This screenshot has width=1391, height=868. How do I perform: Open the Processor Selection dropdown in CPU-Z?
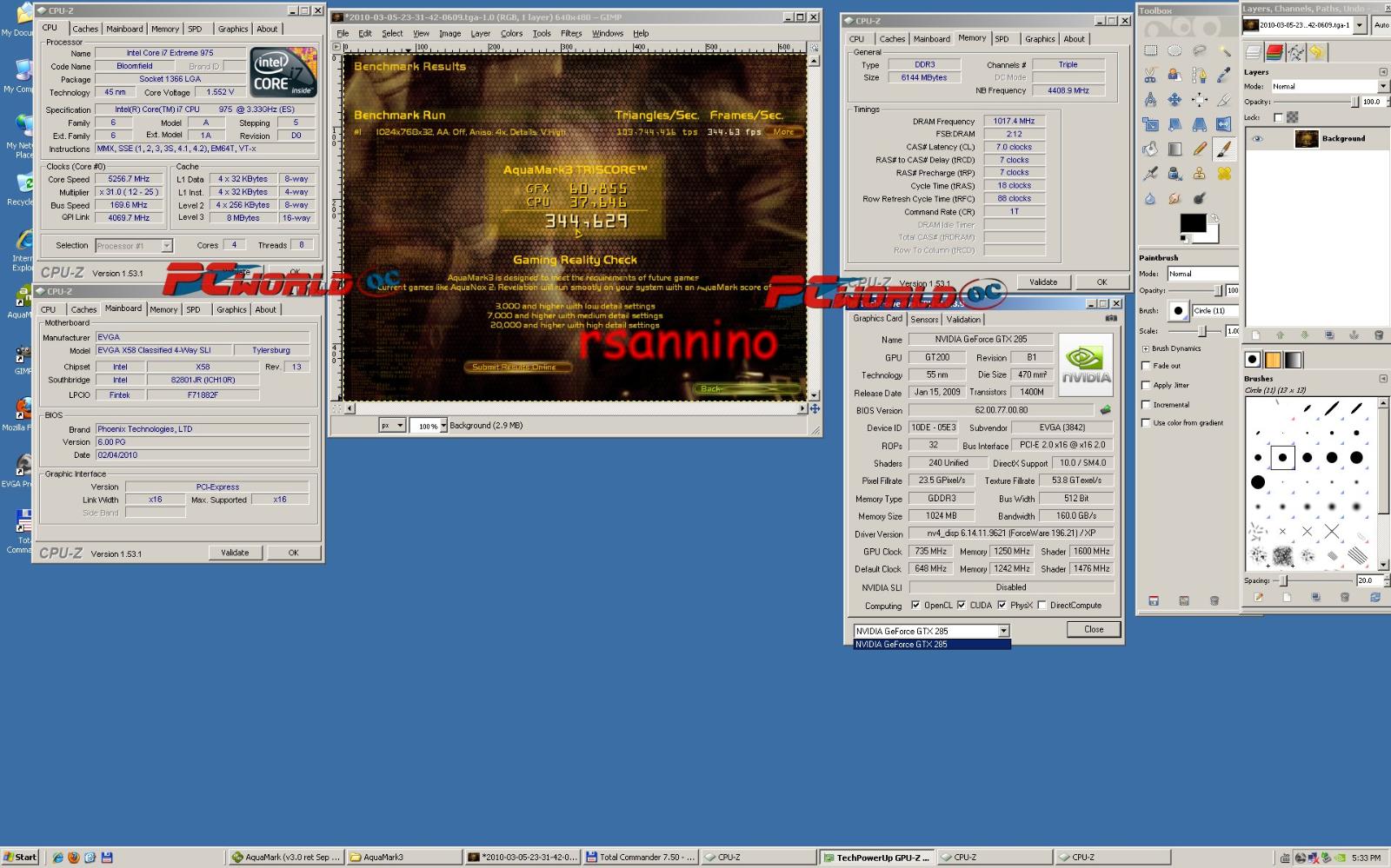[166, 246]
